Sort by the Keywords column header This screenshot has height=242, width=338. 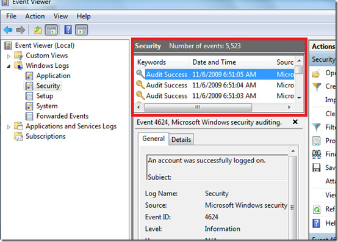pos(162,62)
